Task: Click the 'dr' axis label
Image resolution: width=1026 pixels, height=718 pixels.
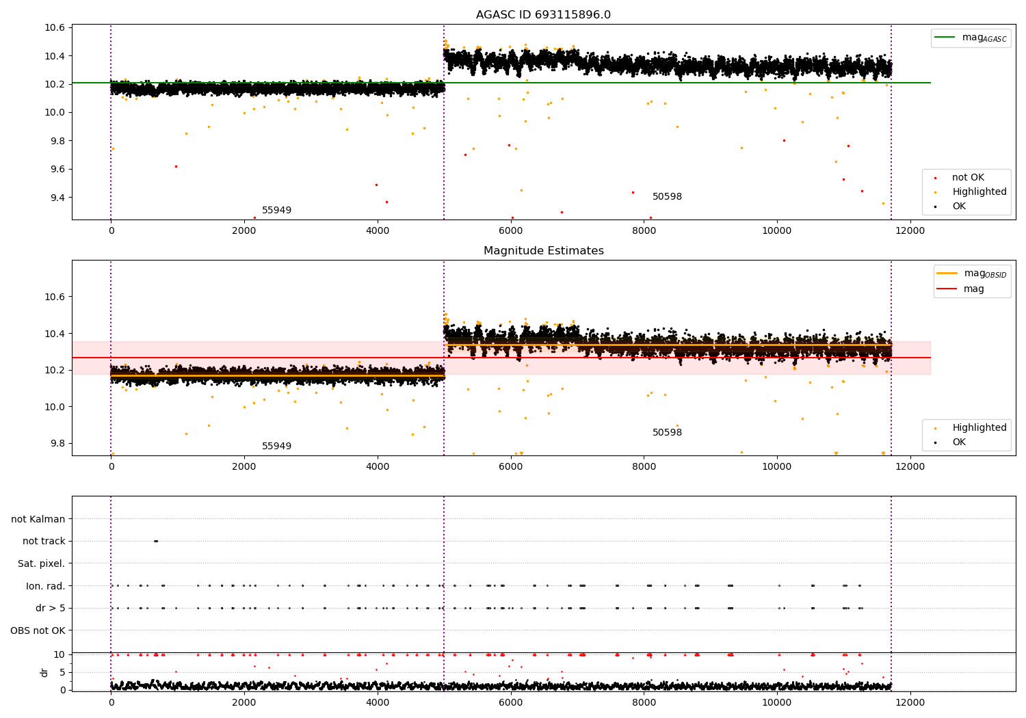Action: [x=44, y=672]
